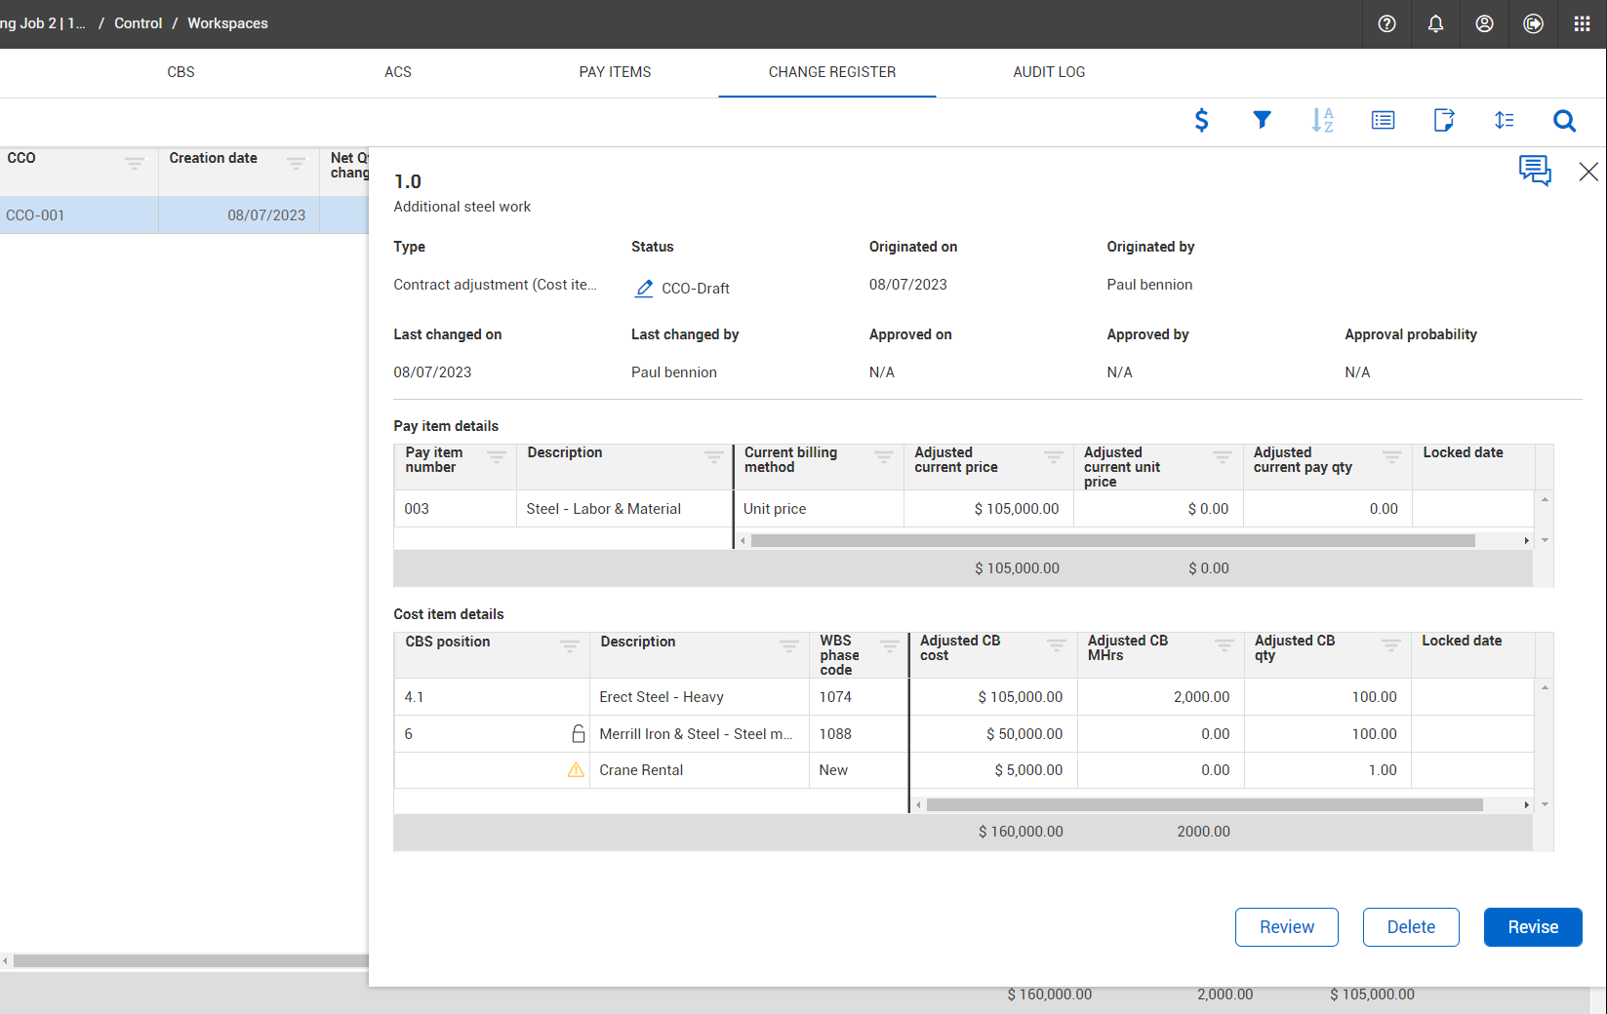
Task: Open the search magnifier icon
Action: [x=1564, y=120]
